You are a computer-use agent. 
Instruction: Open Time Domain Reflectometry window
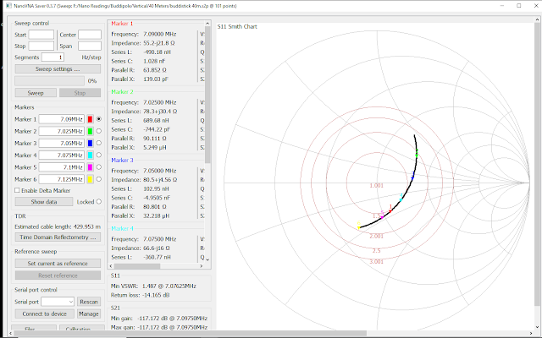pos(58,237)
